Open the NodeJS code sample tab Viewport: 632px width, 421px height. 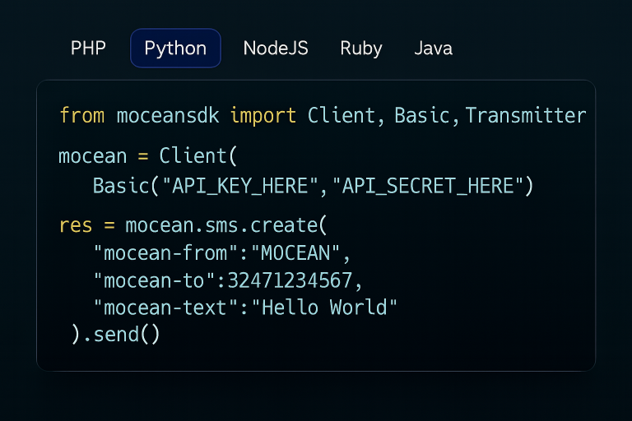(x=276, y=48)
